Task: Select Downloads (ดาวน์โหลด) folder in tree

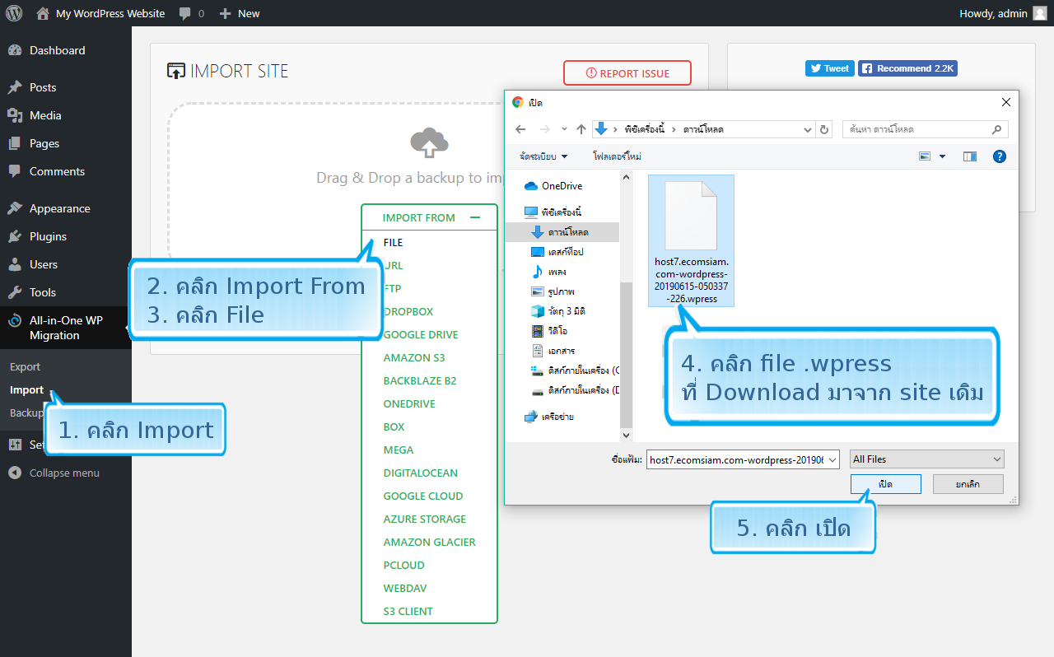Action: tap(563, 232)
